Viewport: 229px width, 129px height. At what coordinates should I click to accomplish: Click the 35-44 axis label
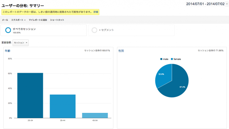pyautogui.click(x=63, y=120)
